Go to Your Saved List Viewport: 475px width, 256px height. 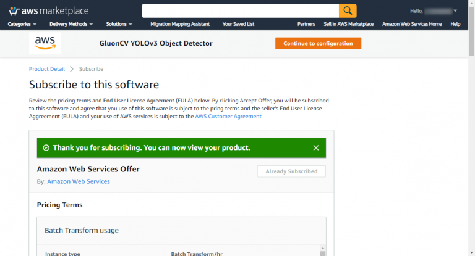[238, 24]
